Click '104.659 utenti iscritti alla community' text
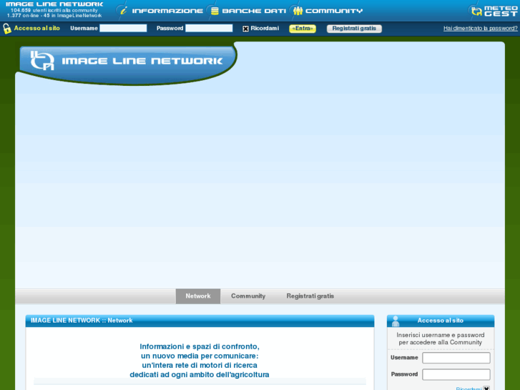 pos(54,10)
